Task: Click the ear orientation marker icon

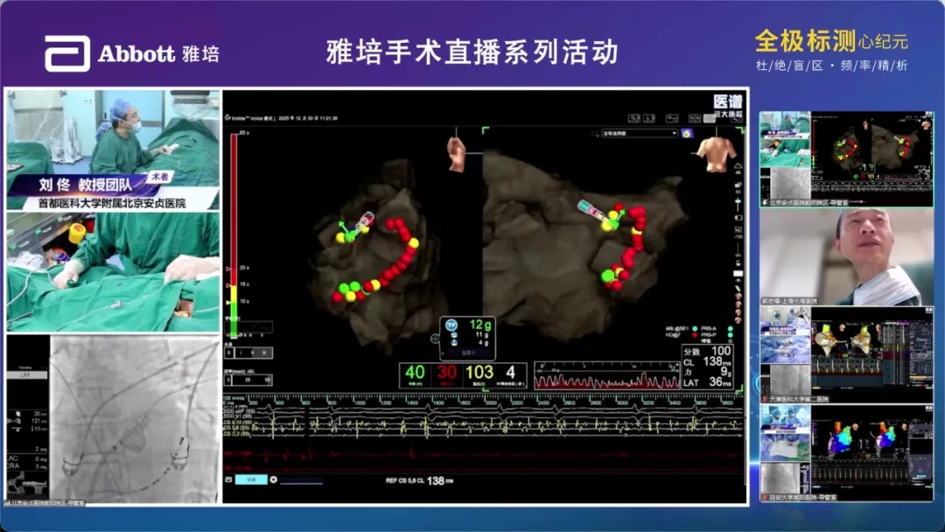Action: pos(455,153)
